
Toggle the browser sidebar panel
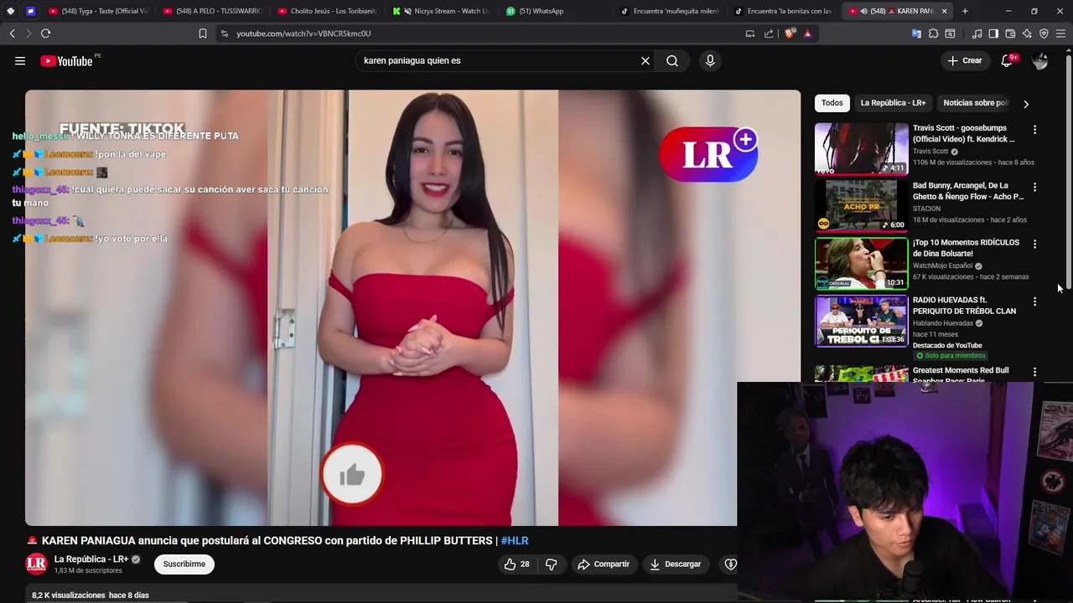click(993, 33)
